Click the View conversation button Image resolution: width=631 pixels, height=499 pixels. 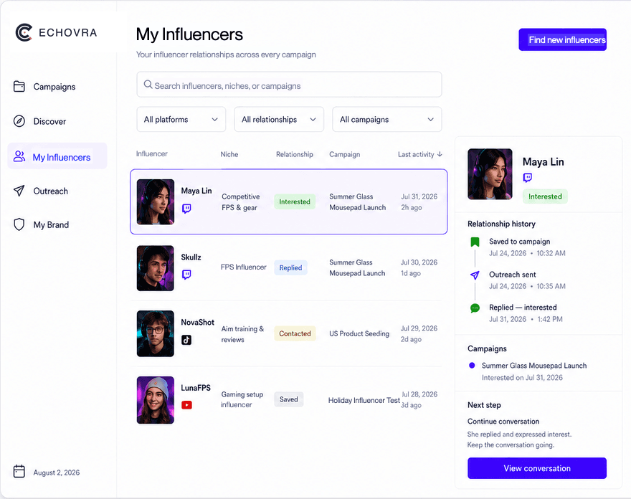537,468
